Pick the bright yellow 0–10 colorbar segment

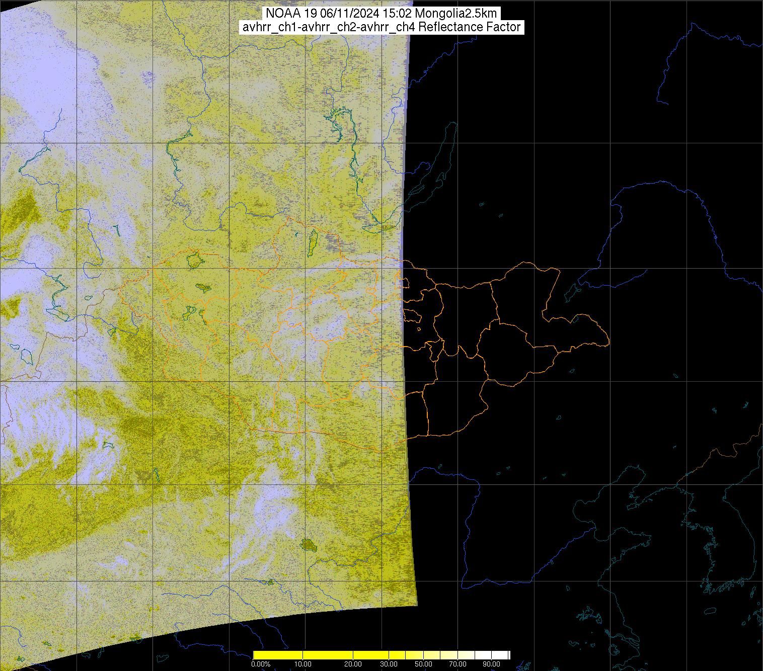277,655
